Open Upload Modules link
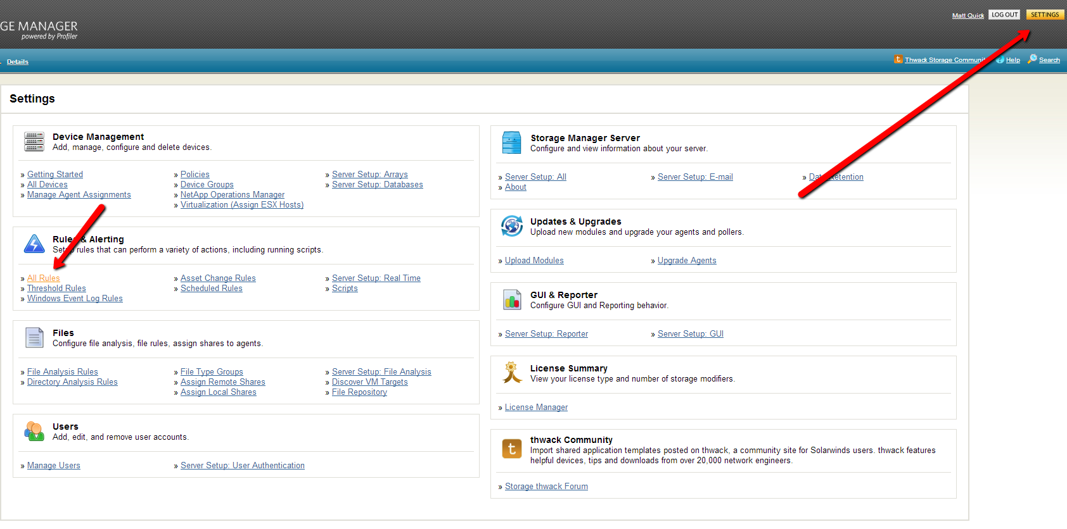 [x=534, y=261]
